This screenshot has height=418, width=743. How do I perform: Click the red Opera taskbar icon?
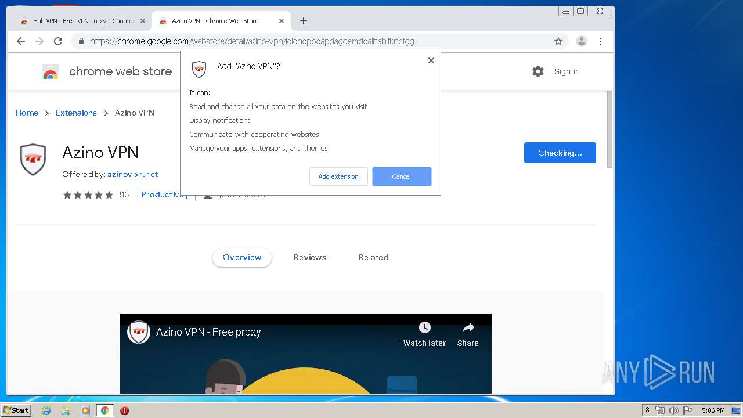click(x=124, y=410)
